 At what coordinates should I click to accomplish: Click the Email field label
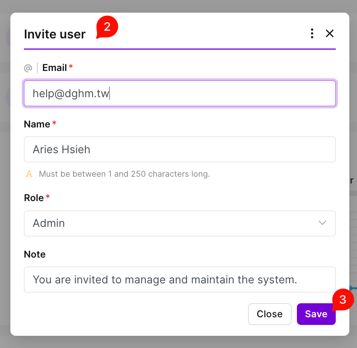click(x=55, y=68)
